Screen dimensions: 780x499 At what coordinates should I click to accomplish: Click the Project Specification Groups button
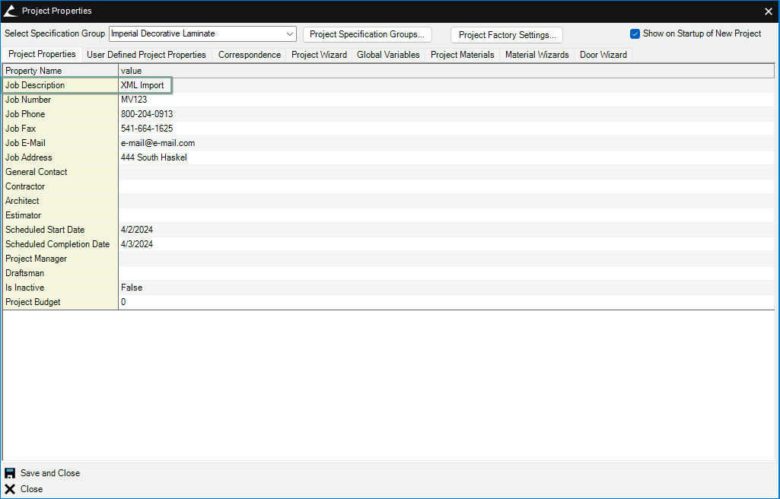coord(367,34)
